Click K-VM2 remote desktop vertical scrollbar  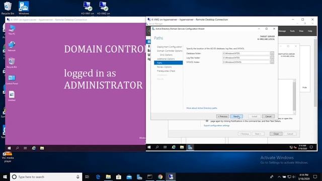point(315,90)
